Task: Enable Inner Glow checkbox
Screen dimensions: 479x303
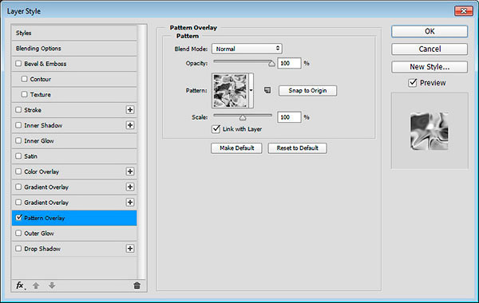Action: tap(18, 140)
